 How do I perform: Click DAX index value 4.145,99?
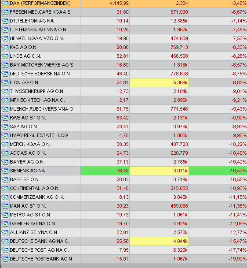click(119, 3)
